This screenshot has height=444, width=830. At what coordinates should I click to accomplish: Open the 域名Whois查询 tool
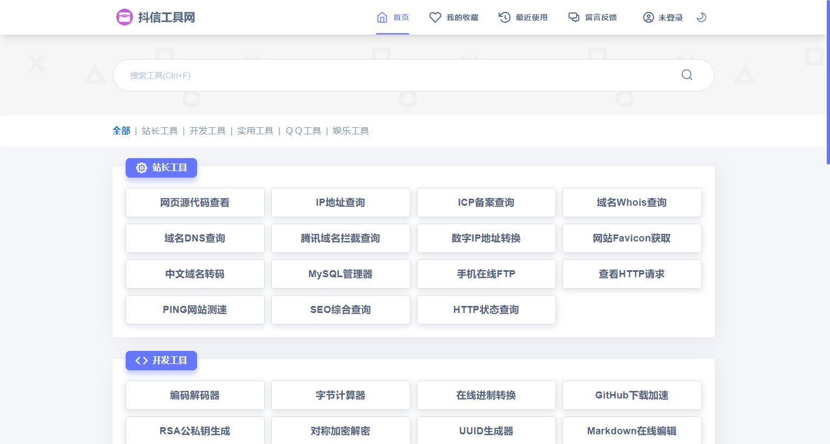pyautogui.click(x=632, y=203)
